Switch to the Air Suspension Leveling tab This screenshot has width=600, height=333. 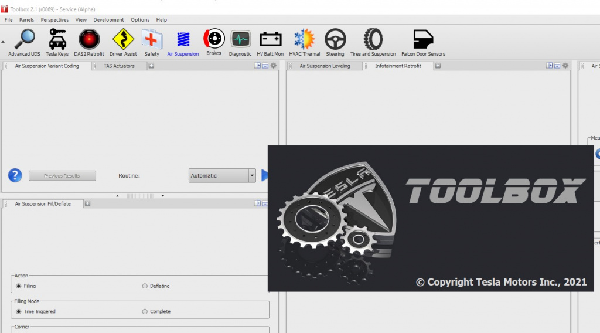325,66
